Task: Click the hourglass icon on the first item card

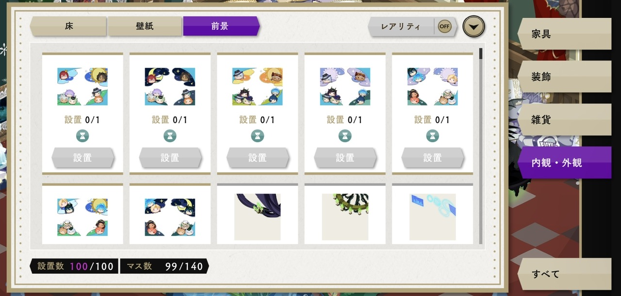Action: (82, 136)
